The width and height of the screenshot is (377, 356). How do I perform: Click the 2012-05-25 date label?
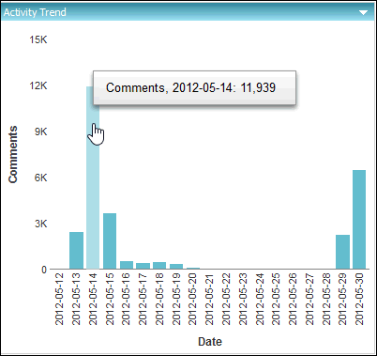coord(276,299)
